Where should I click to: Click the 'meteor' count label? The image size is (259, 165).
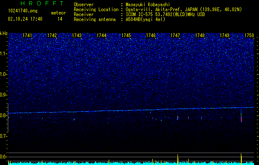pos(58,13)
